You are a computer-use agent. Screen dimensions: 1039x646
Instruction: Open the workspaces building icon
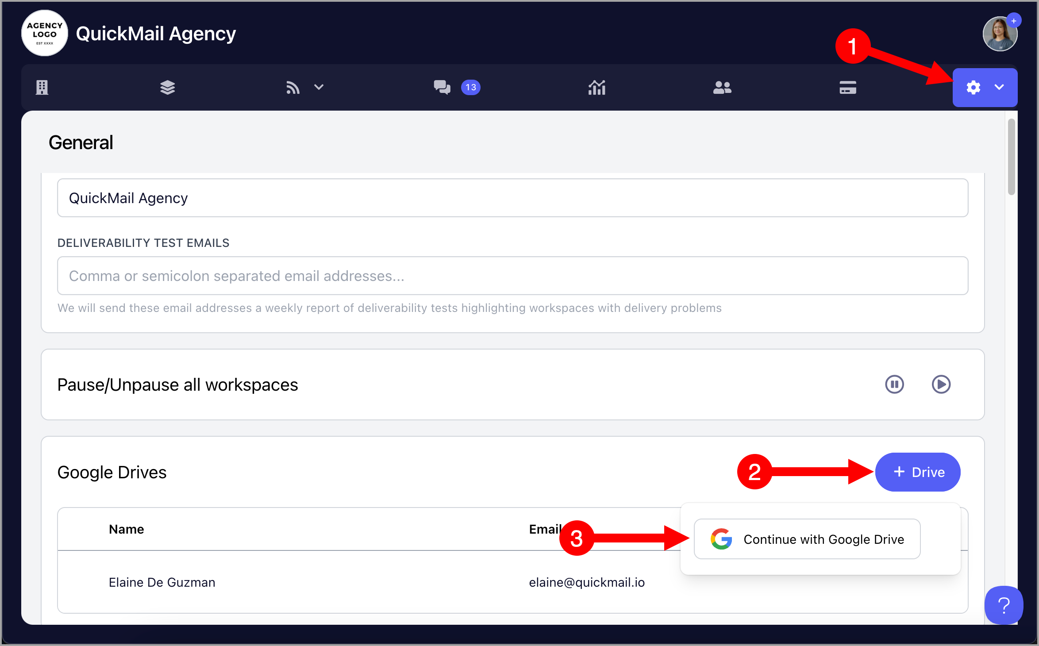[42, 87]
